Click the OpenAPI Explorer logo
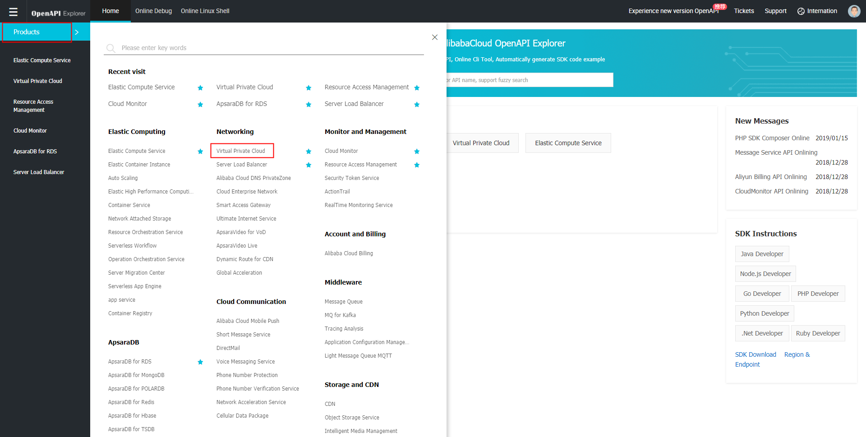This screenshot has width=866, height=437. [x=58, y=13]
